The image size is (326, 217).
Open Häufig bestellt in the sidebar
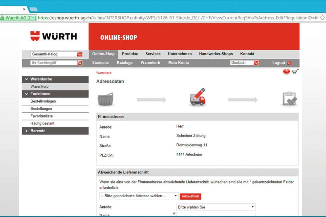55,123
